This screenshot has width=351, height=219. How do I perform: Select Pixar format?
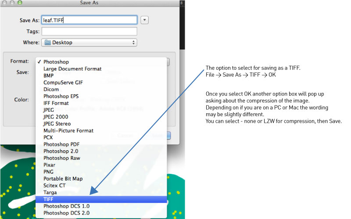[101, 165]
